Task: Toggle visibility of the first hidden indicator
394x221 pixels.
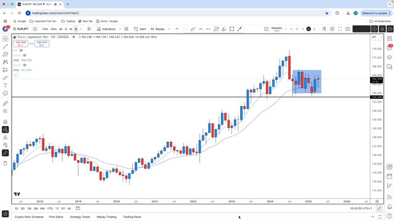Action: (21, 50)
